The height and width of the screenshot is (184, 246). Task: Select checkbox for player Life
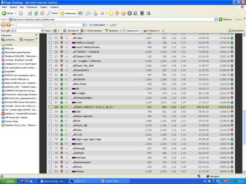tap(50, 111)
